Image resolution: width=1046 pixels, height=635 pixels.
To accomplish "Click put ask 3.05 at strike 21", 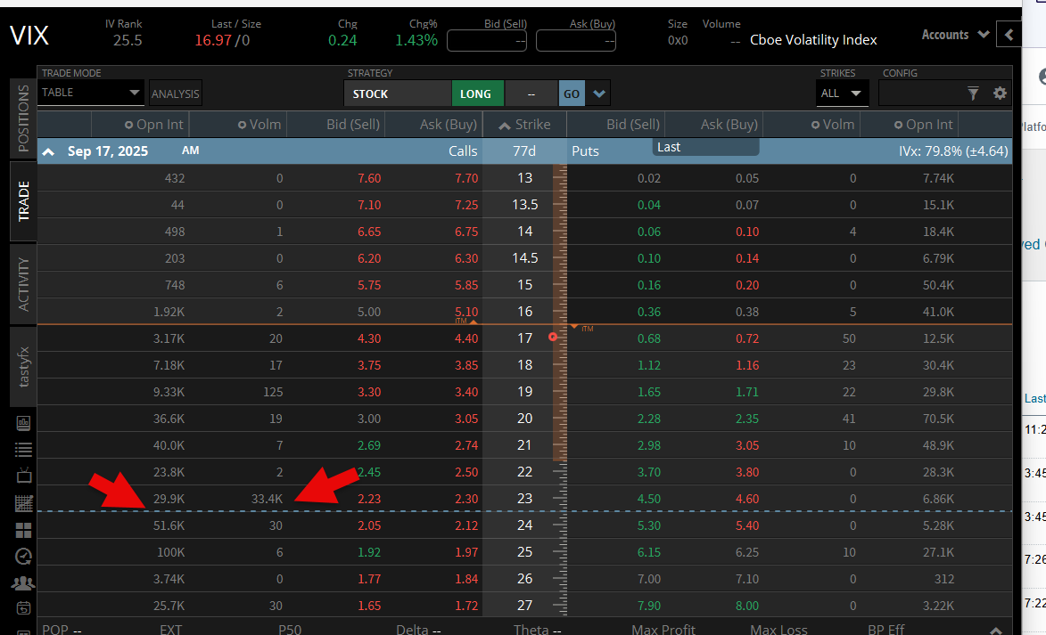I will (747, 445).
